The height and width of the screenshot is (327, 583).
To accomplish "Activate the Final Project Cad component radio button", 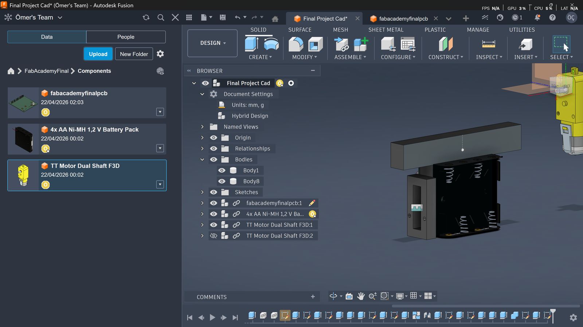I will point(291,83).
